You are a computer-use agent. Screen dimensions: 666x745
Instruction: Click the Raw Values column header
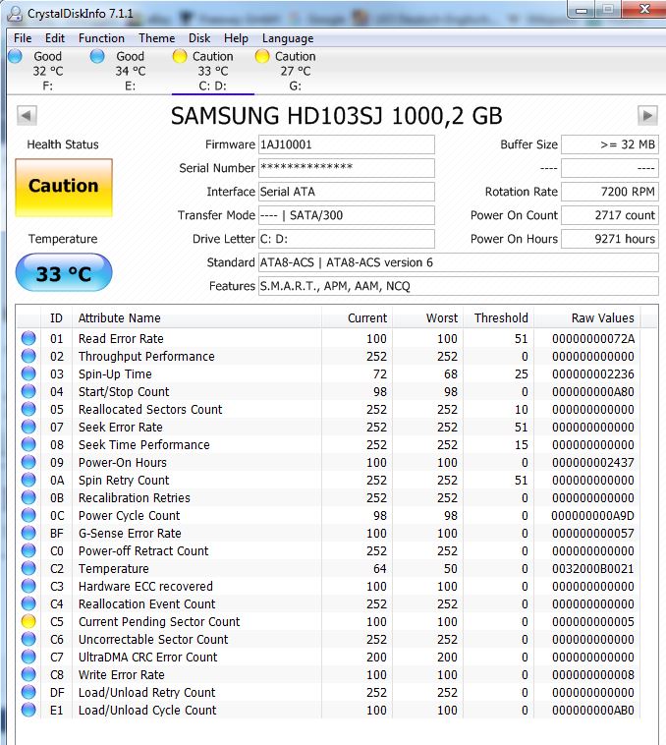point(586,317)
